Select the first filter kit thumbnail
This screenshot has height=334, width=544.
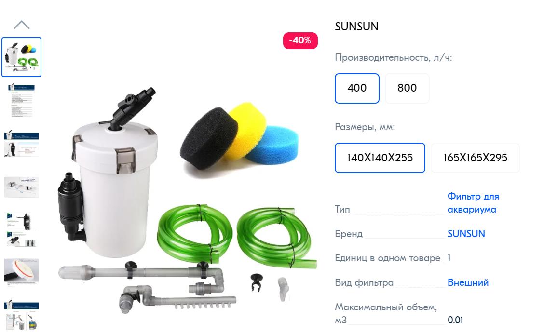22,57
